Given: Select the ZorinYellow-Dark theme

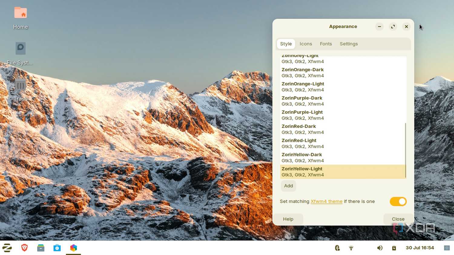Looking at the screenshot, I should (x=343, y=158).
